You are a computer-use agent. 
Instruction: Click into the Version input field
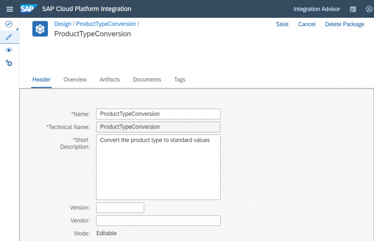[x=120, y=208]
